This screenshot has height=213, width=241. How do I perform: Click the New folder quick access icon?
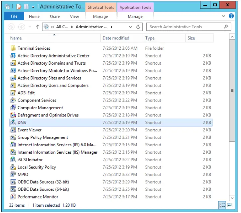tap(26, 7)
